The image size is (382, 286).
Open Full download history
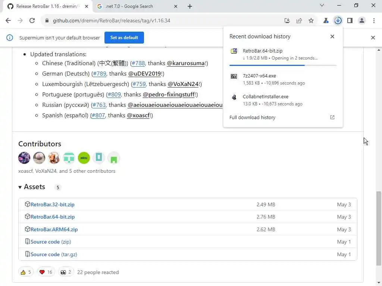(283, 117)
